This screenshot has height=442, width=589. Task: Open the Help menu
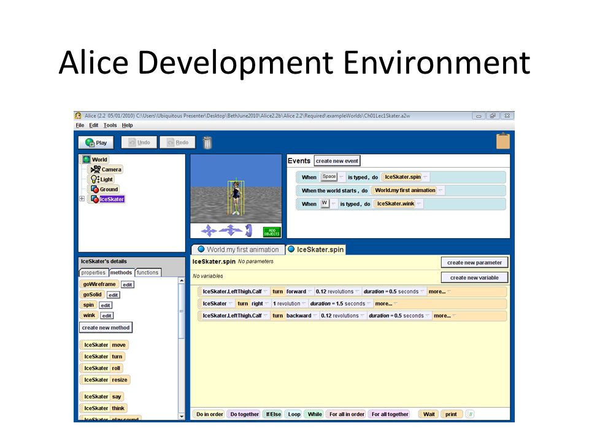pos(128,125)
